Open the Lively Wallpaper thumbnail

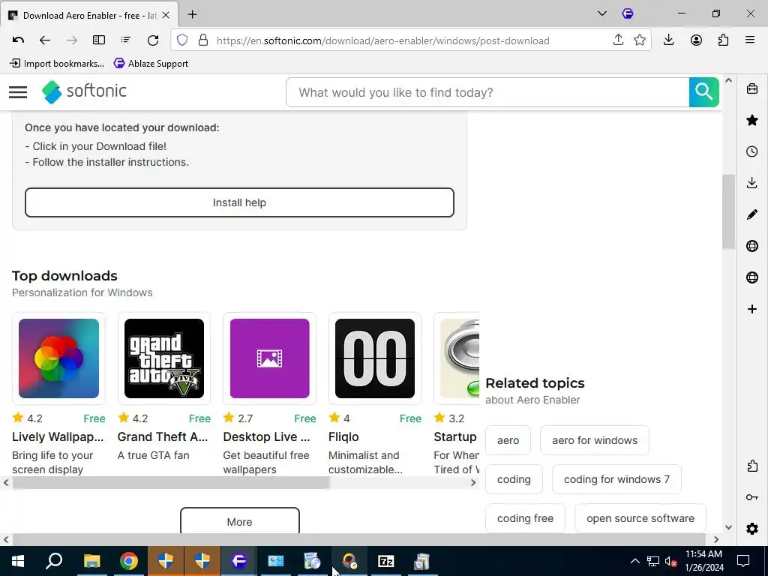click(58, 358)
